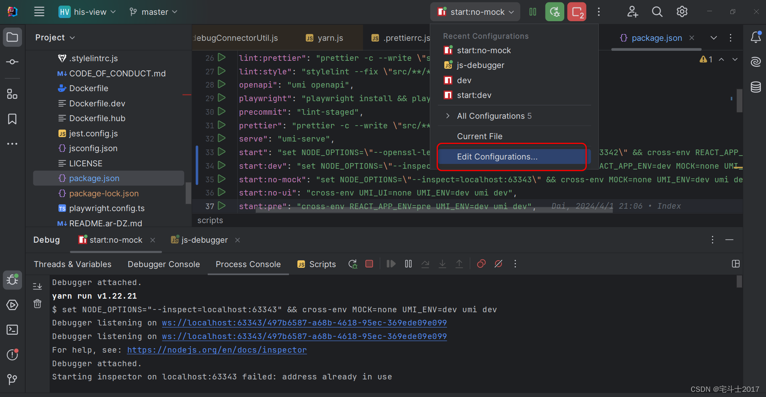Click the Rerun debug session icon
The width and height of the screenshot is (766, 397).
[353, 264]
